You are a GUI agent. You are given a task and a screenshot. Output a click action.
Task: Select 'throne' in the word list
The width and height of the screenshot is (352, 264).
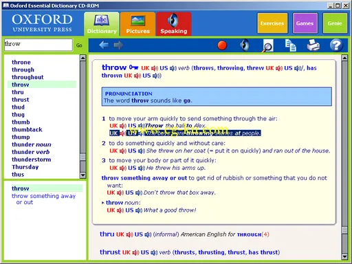[21, 63]
